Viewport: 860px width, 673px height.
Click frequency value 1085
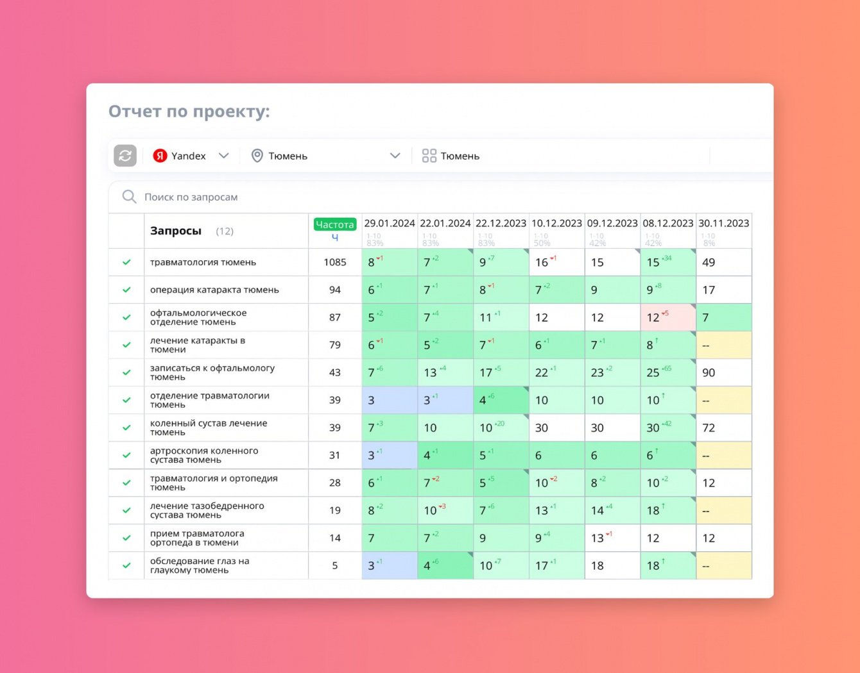pos(335,262)
